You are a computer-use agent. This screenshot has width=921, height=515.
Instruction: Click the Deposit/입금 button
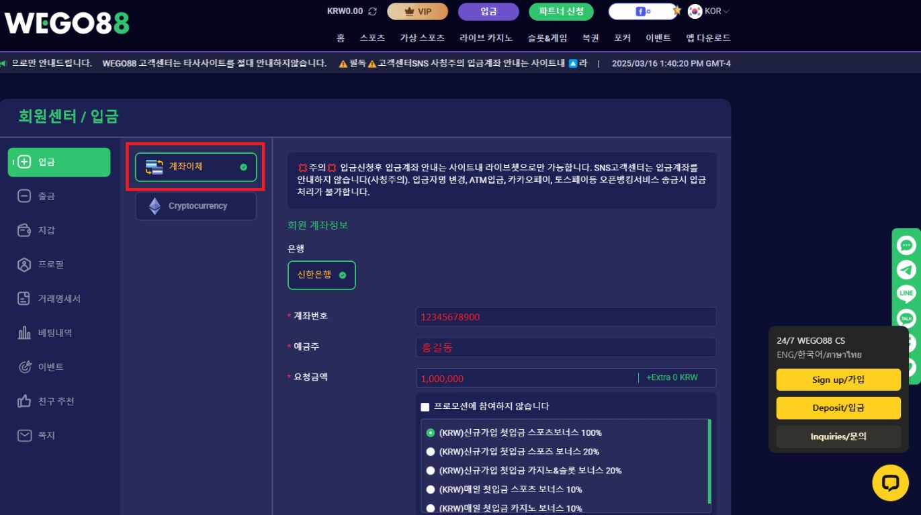point(838,408)
